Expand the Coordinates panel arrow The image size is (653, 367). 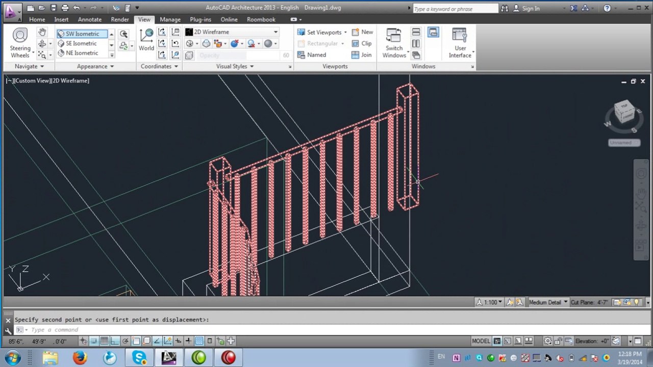[176, 66]
